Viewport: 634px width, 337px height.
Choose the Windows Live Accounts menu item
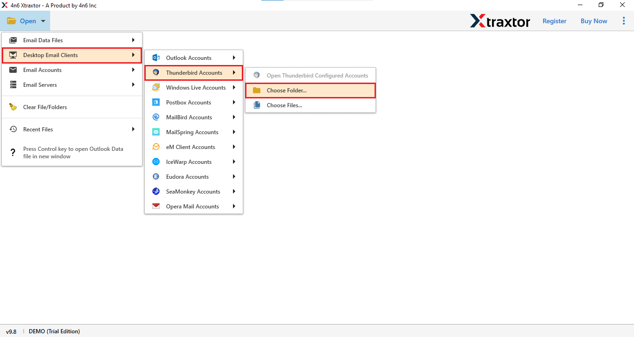pos(196,87)
